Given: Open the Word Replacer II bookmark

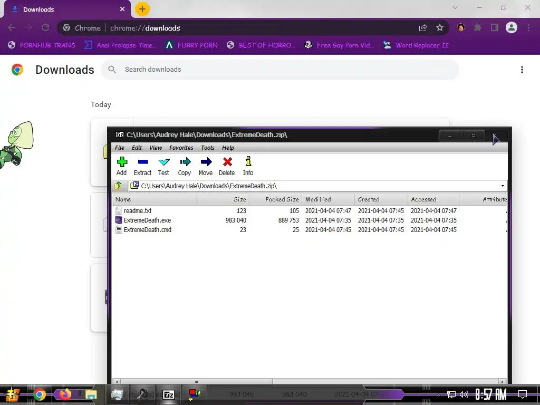Looking at the screenshot, I should [416, 45].
